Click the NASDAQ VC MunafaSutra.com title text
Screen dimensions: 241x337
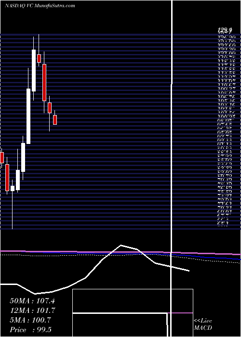[x=40, y=6]
